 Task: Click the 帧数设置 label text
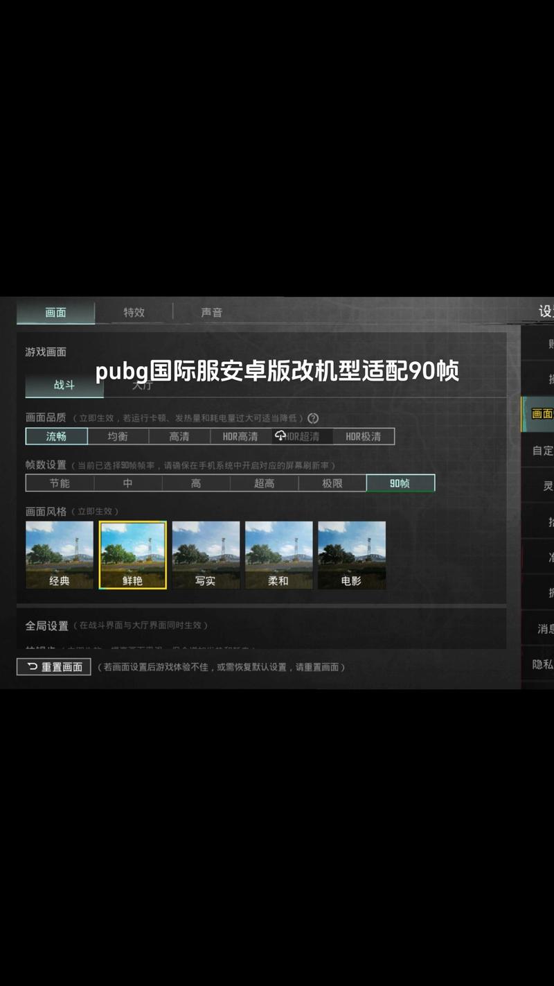point(46,465)
